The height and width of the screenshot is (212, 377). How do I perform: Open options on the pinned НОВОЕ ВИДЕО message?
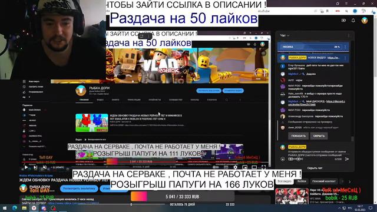(345, 58)
